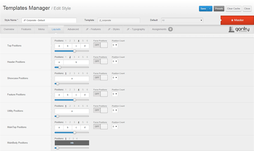
Task: Click block a in Showcase Positions layout
Action: 72,79
